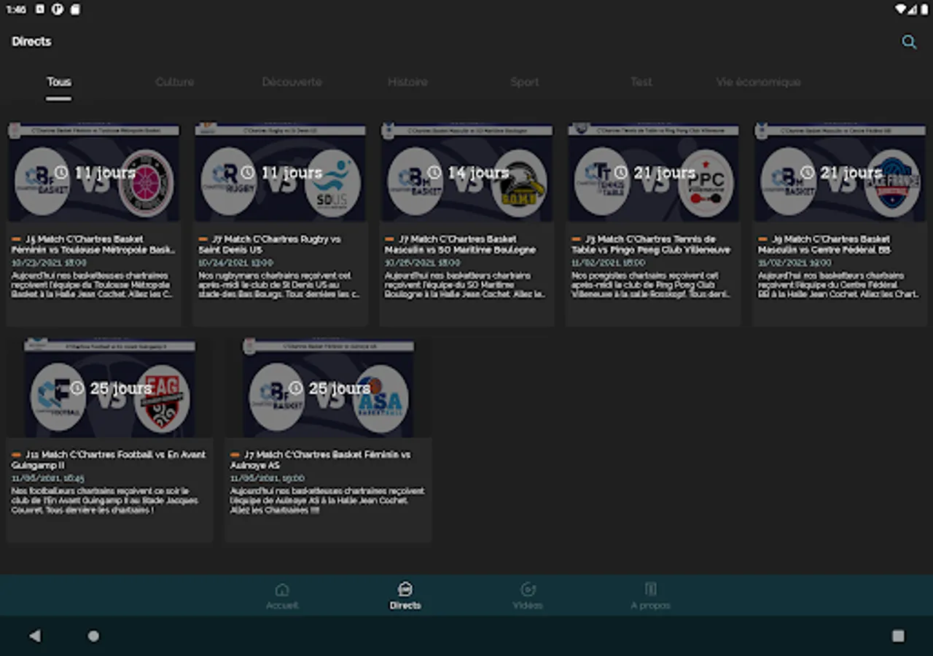933x656 pixels.
Task: Switch to the Test tab
Action: [641, 82]
